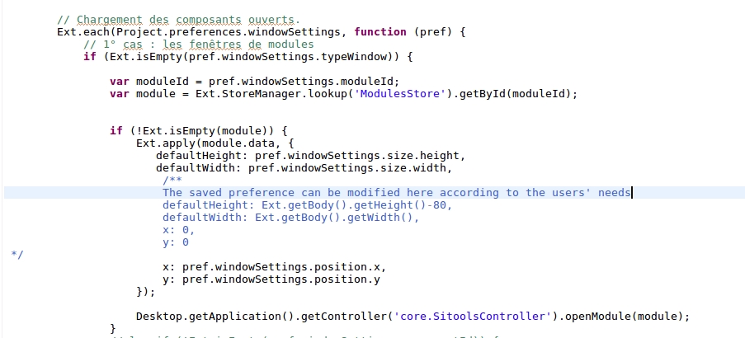Image resolution: width=745 pixels, height=338 pixels.
Task: Click the text 'The saved preference' in the comment
Action: (229, 193)
